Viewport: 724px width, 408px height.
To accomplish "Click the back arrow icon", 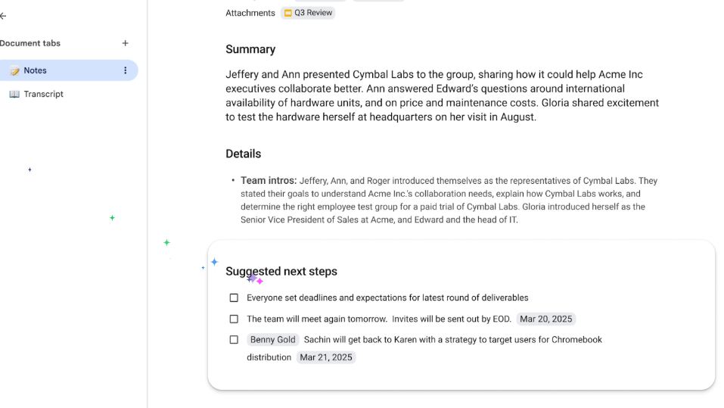I will (x=3, y=16).
